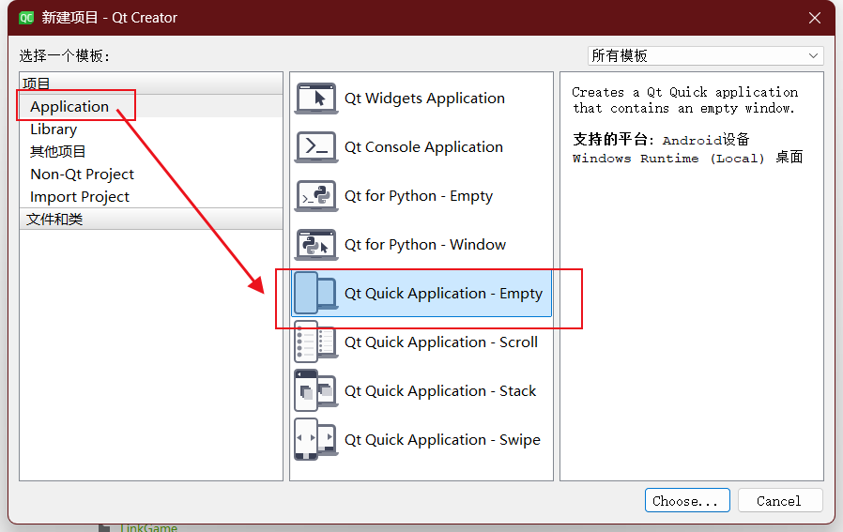The height and width of the screenshot is (532, 843).
Task: Click the Qt Quick Application Empty icon
Action: 316,294
